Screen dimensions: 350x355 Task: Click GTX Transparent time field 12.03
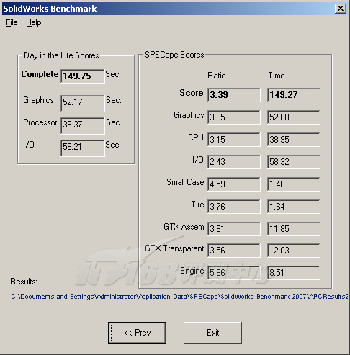294,251
